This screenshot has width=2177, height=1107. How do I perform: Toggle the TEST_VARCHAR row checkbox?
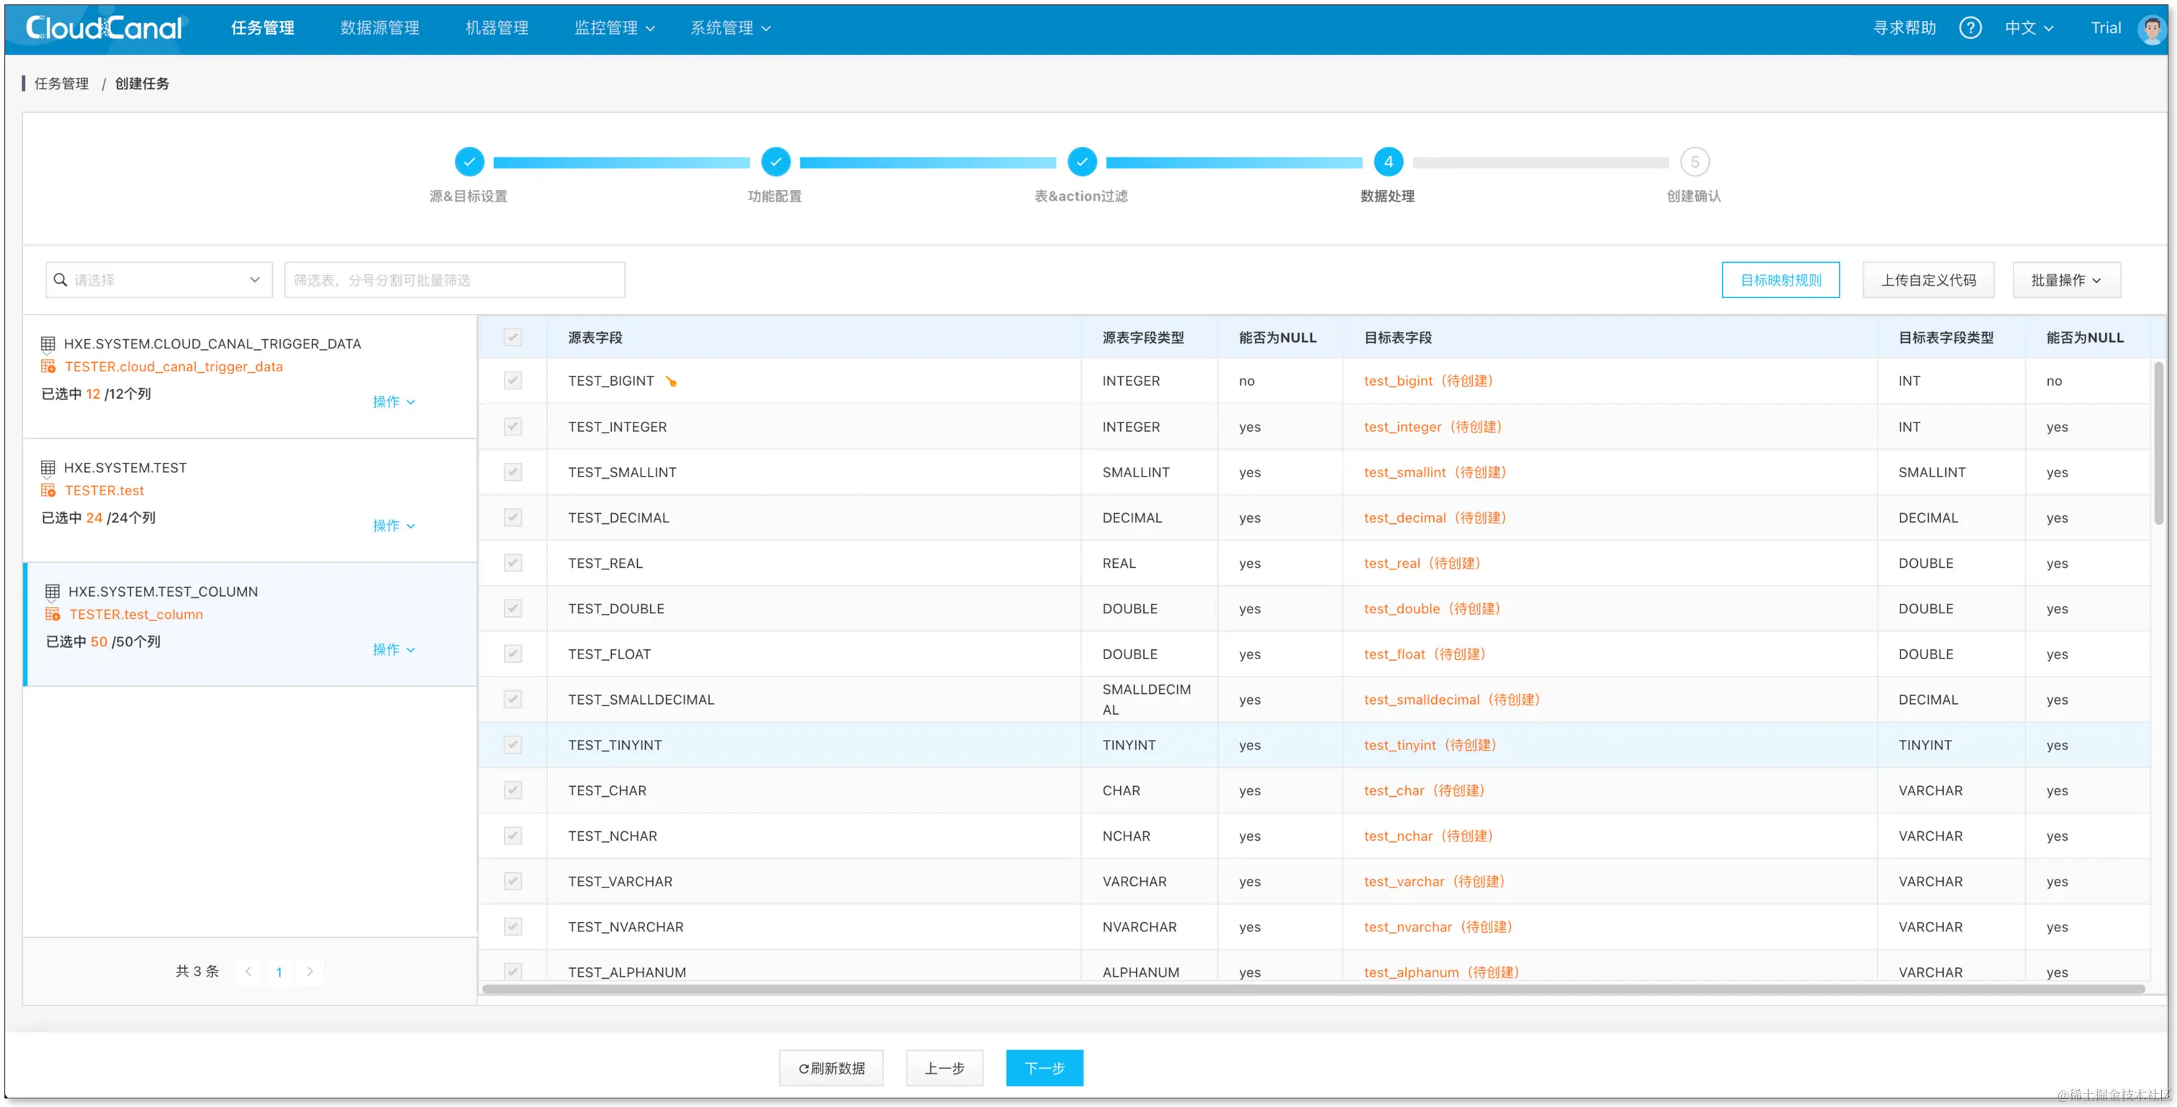pyautogui.click(x=513, y=882)
